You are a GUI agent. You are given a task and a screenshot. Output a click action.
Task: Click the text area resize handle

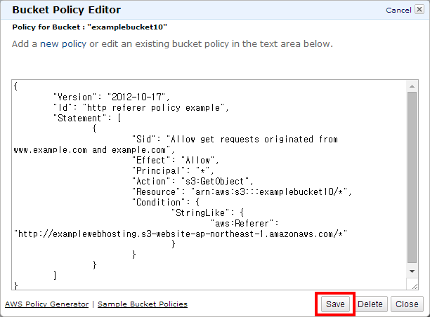tap(412, 284)
